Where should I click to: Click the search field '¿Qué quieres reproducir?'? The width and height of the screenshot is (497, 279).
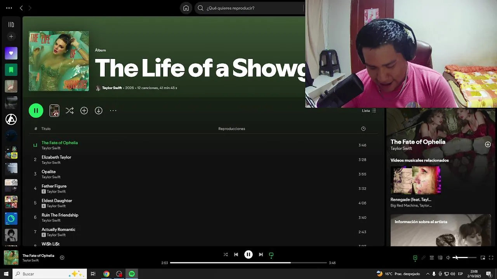[x=250, y=8]
